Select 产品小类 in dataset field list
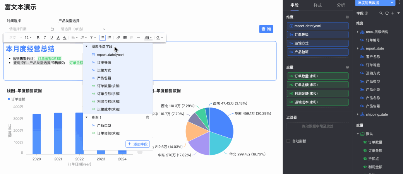This screenshot has width=403, height=174. click(373, 90)
